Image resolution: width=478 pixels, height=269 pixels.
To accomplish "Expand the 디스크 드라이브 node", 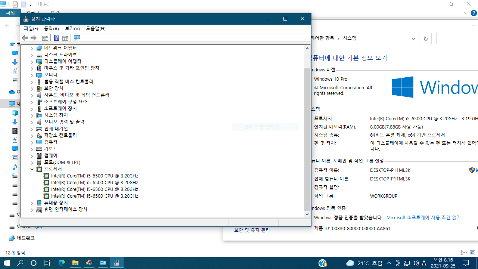I will [x=32, y=55].
